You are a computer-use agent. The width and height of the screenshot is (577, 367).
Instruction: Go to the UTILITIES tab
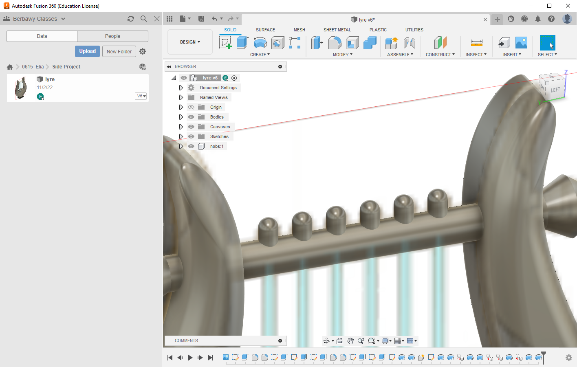(x=414, y=30)
